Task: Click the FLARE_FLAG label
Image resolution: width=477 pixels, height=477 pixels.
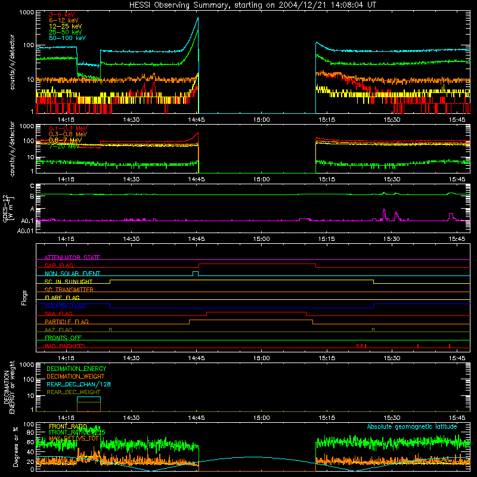Action: [62, 298]
